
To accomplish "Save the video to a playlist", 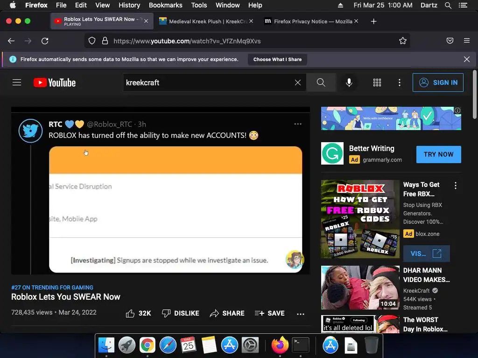I will (x=269, y=313).
